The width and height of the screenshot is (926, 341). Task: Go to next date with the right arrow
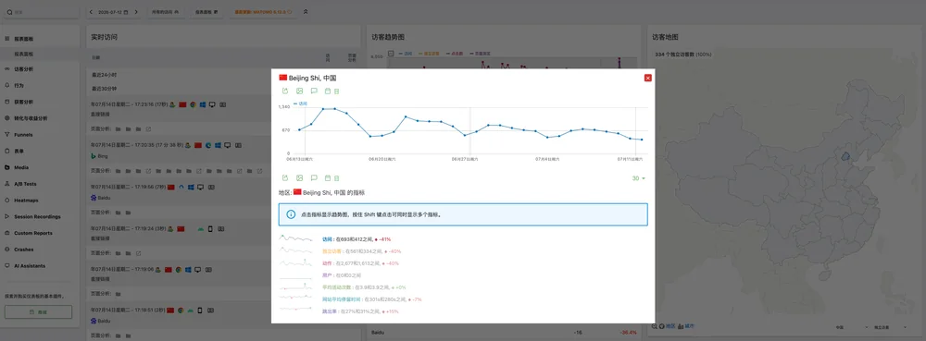(x=136, y=12)
